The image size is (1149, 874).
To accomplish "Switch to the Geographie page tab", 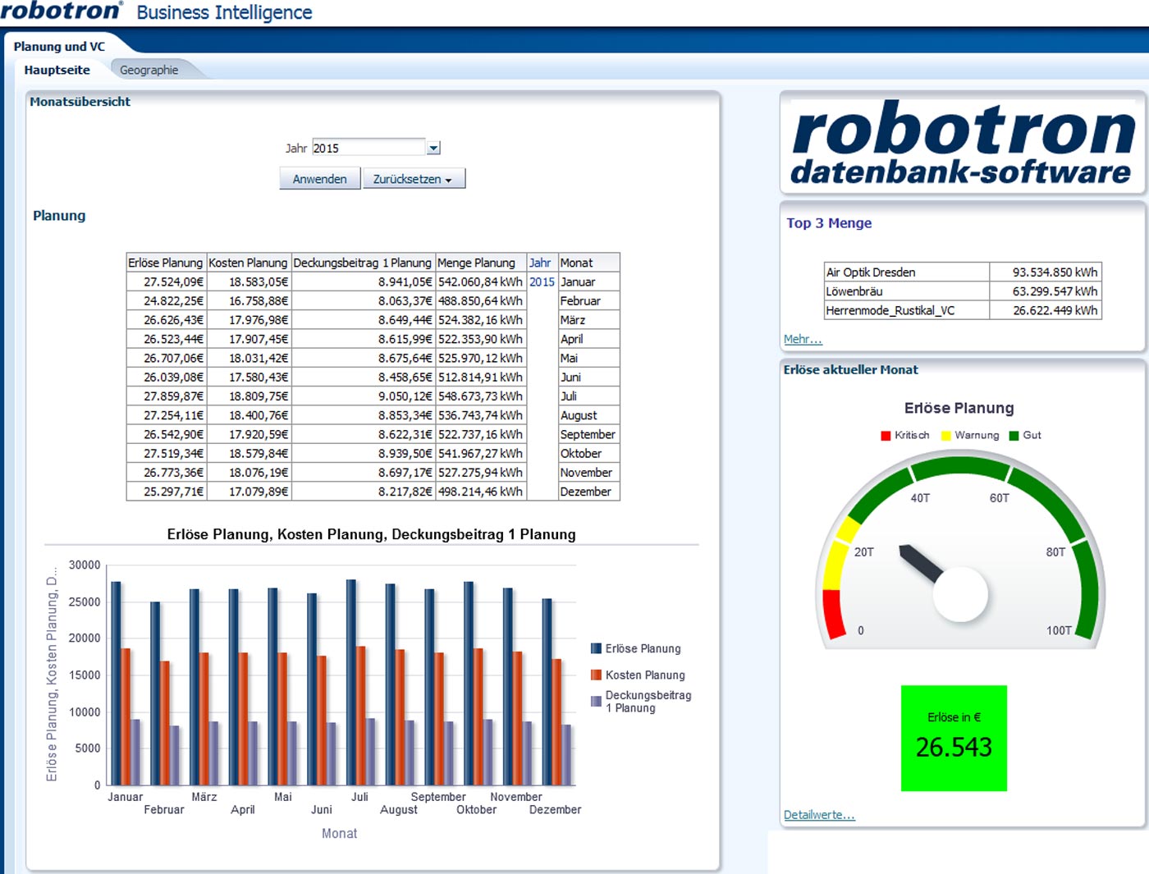I will (x=149, y=70).
